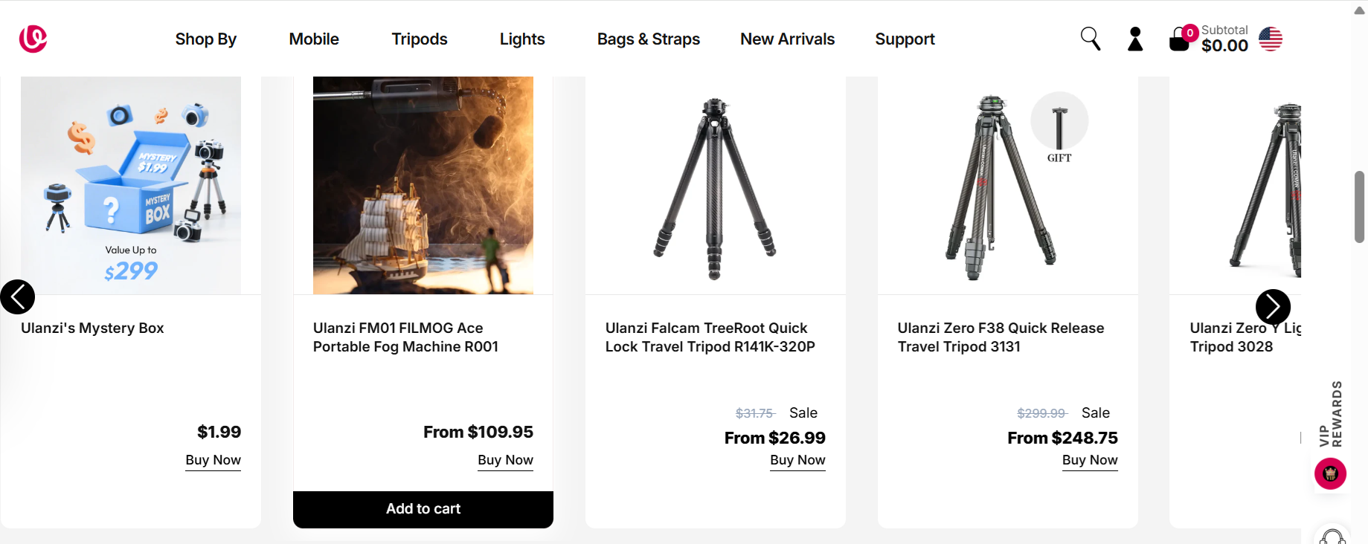Viewport: 1368px width, 544px height.
Task: Click the US flag region selector
Action: coord(1271,39)
